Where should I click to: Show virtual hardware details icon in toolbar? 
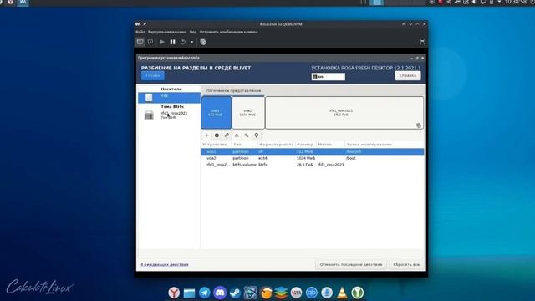150,42
